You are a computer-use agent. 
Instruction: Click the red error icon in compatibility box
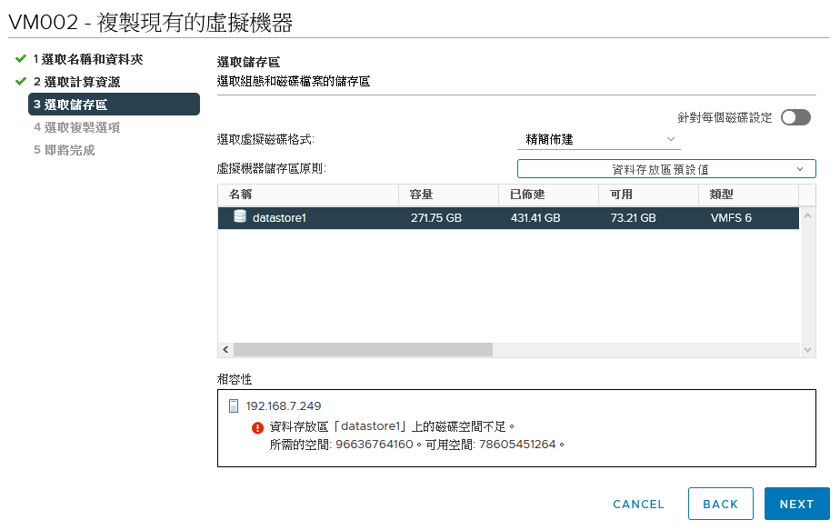[257, 427]
